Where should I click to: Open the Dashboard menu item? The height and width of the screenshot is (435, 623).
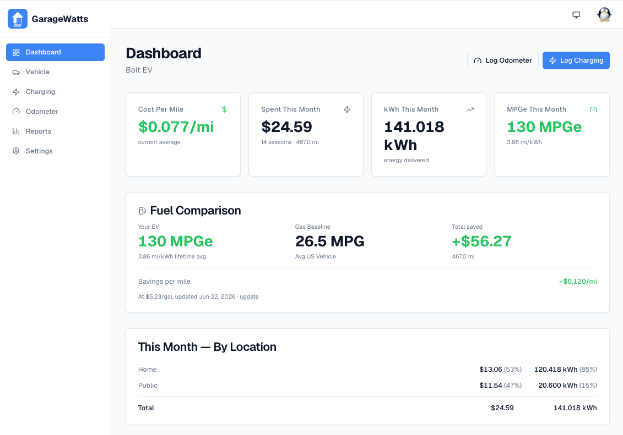click(55, 52)
